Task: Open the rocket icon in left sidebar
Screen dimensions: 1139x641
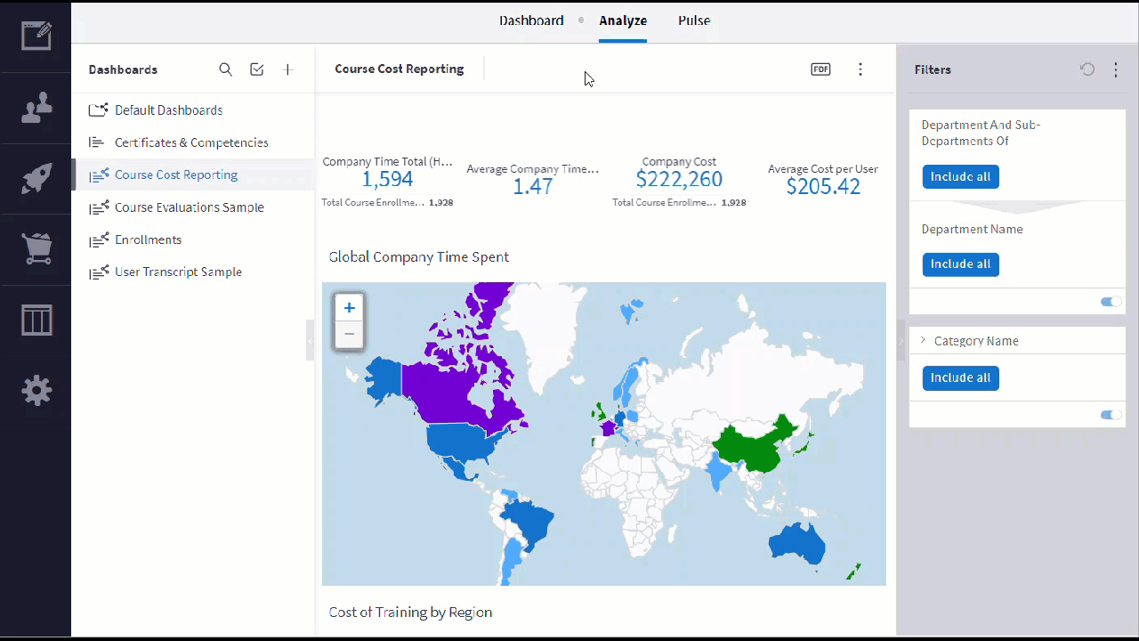Action: click(x=36, y=178)
